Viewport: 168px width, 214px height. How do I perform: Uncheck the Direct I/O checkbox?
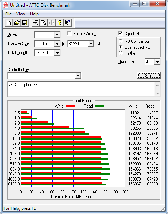120,33
